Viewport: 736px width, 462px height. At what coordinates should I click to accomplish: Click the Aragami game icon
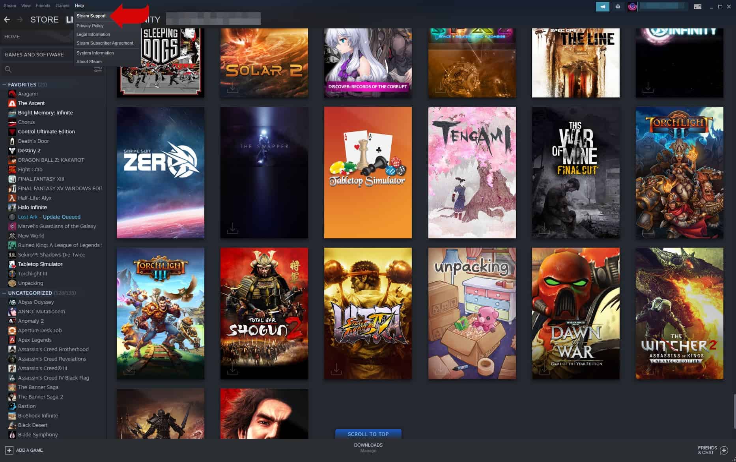click(12, 94)
